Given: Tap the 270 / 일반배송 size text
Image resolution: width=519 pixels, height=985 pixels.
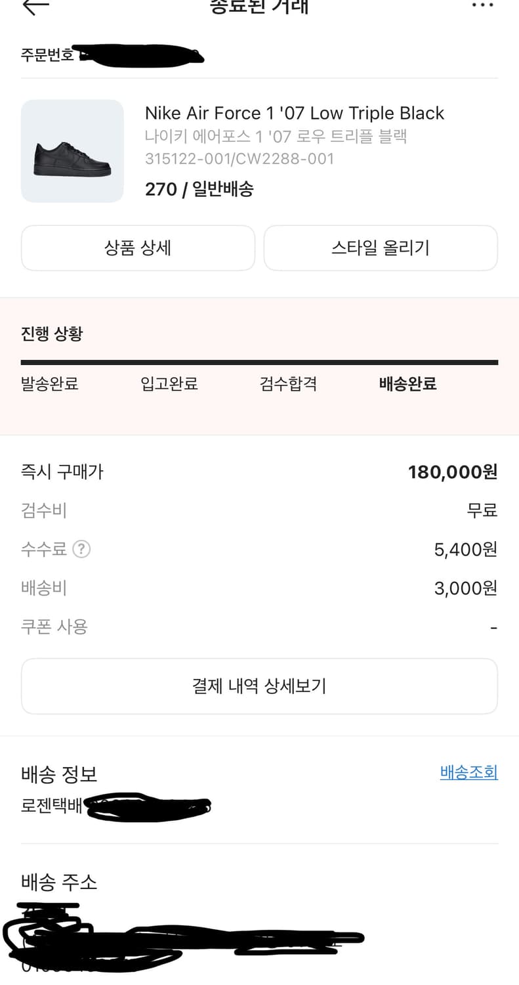Looking at the screenshot, I should tap(199, 189).
